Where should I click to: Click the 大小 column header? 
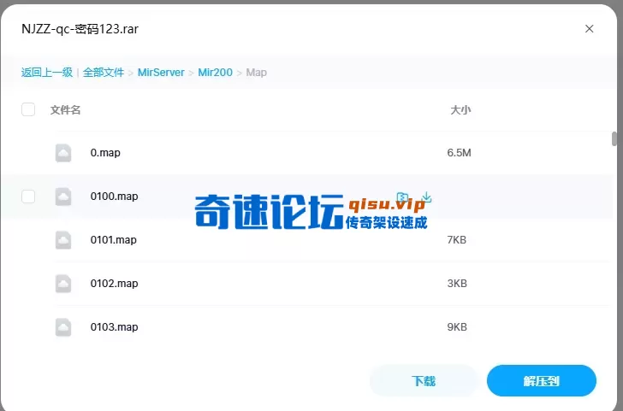[x=460, y=110]
